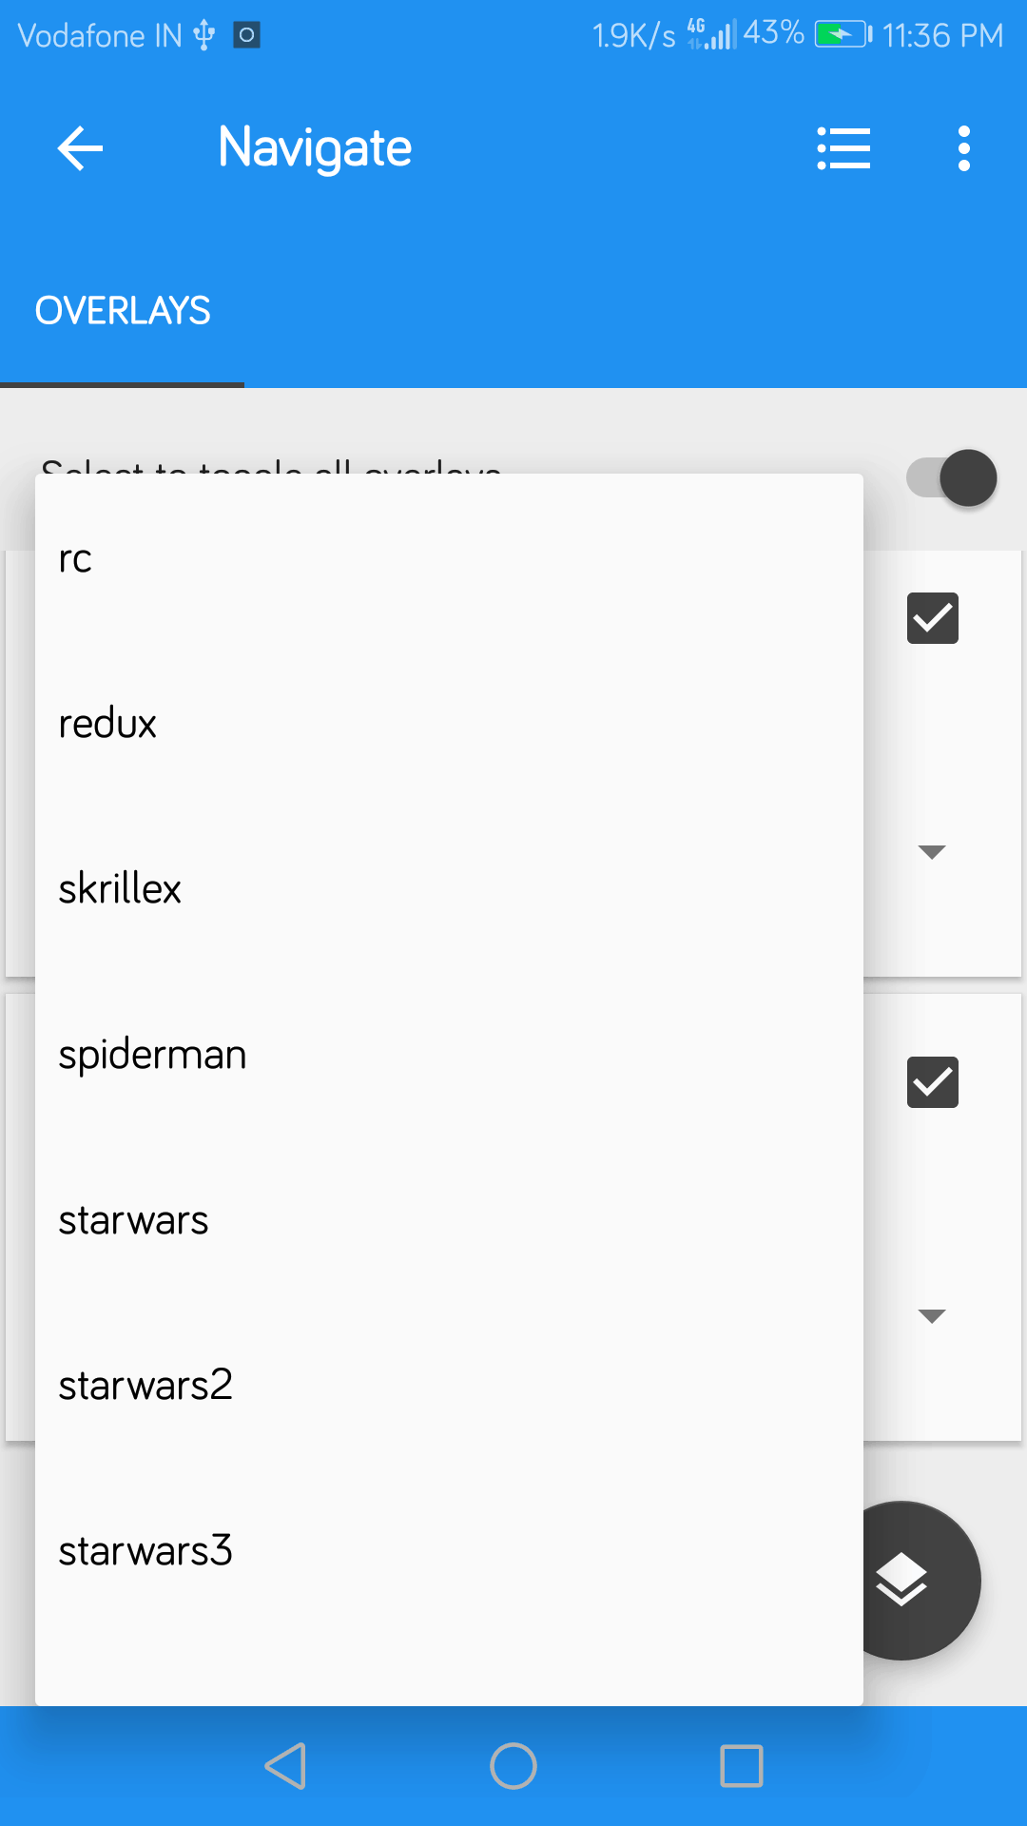
Task: Expand the second overlay dropdown arrow
Action: point(932,1315)
